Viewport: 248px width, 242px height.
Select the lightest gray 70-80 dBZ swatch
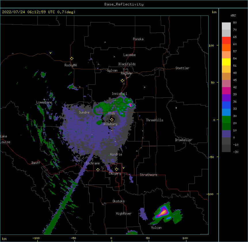(226, 26)
